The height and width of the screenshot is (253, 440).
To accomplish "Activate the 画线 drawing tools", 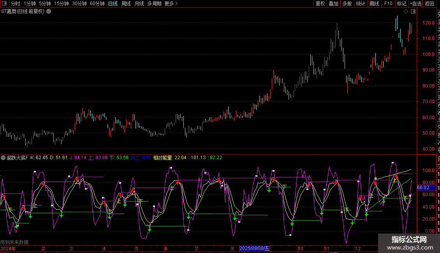I will click(x=374, y=4).
